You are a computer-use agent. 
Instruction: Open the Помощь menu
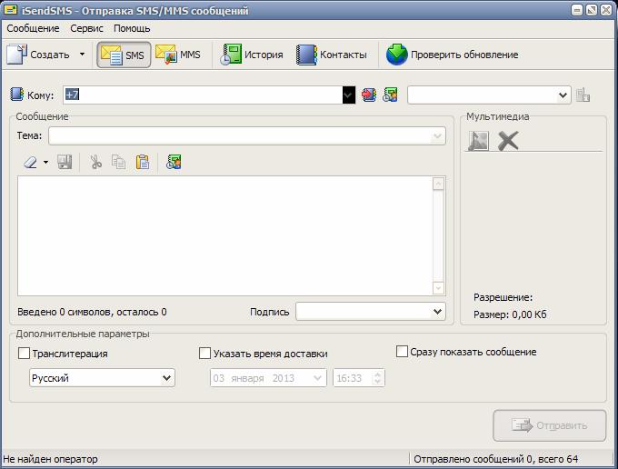(x=132, y=28)
